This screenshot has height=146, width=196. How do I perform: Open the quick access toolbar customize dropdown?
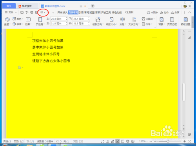(53, 13)
